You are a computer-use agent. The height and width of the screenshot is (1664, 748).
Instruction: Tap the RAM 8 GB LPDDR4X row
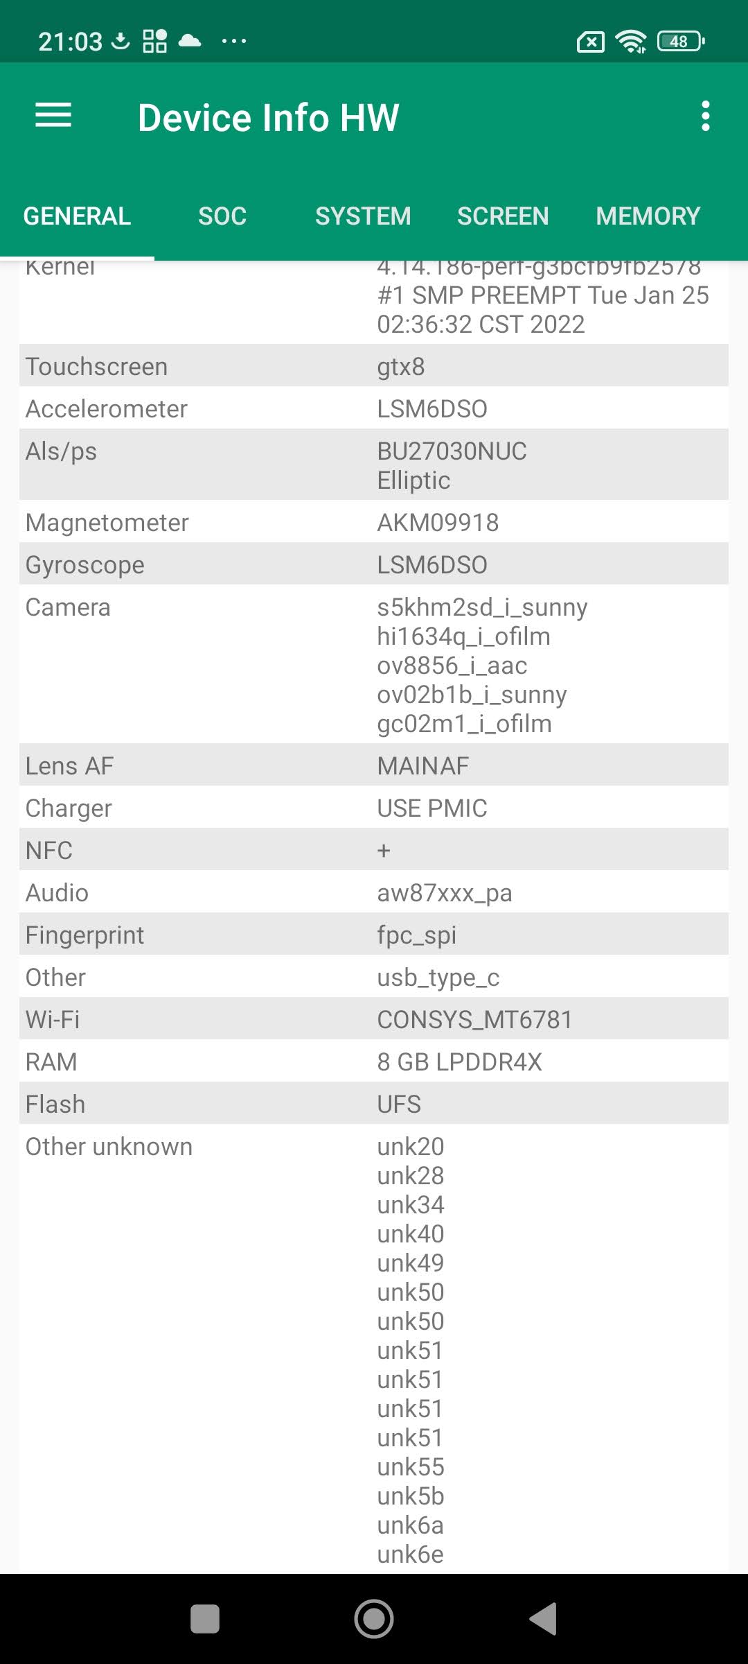coord(374,1061)
